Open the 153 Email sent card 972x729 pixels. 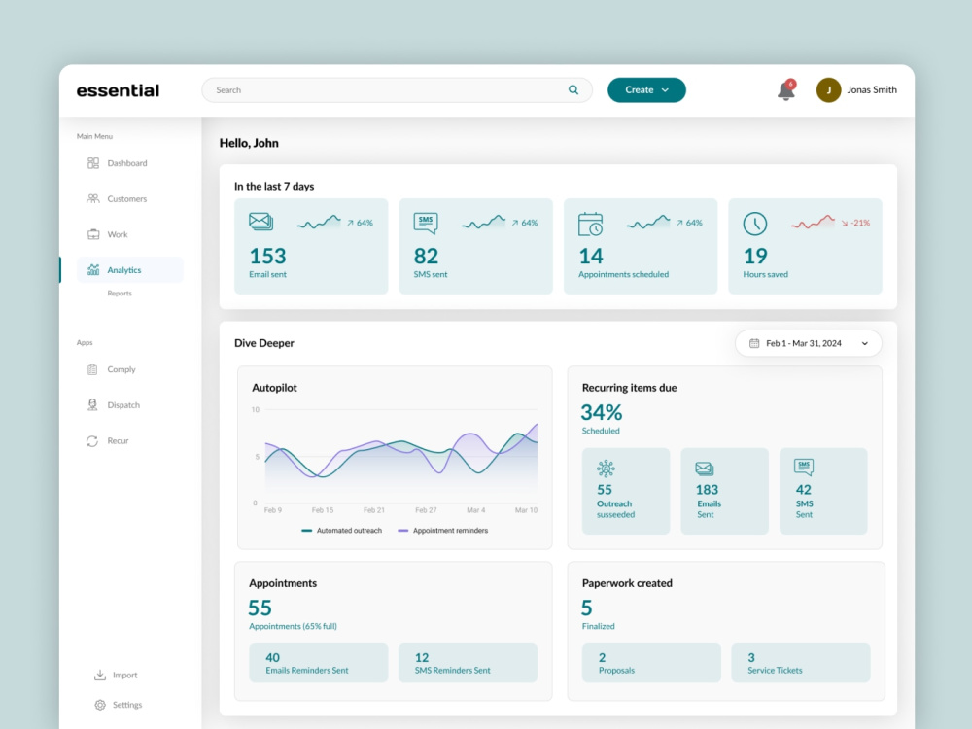pos(311,246)
